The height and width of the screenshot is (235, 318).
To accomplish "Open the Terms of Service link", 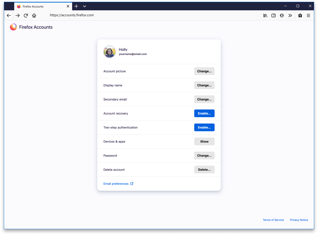I will (273, 220).
